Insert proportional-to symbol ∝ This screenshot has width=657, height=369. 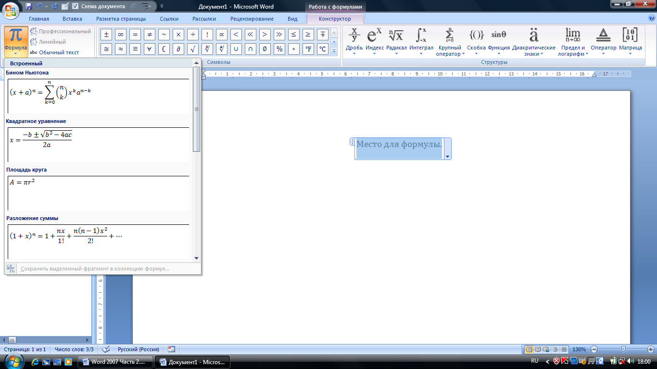[x=222, y=34]
